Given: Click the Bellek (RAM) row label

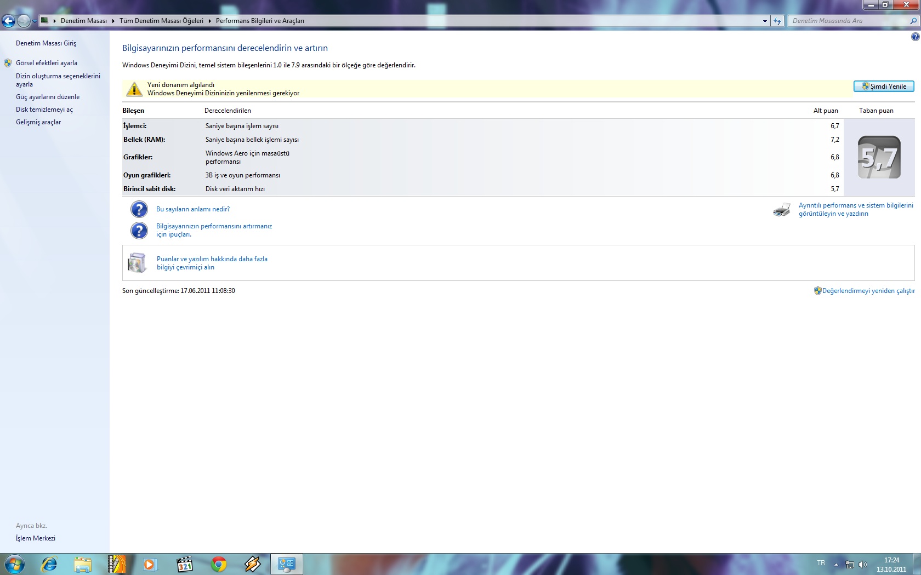Looking at the screenshot, I should [144, 140].
